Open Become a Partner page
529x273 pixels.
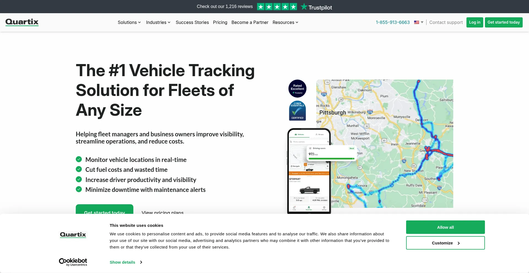[250, 22]
